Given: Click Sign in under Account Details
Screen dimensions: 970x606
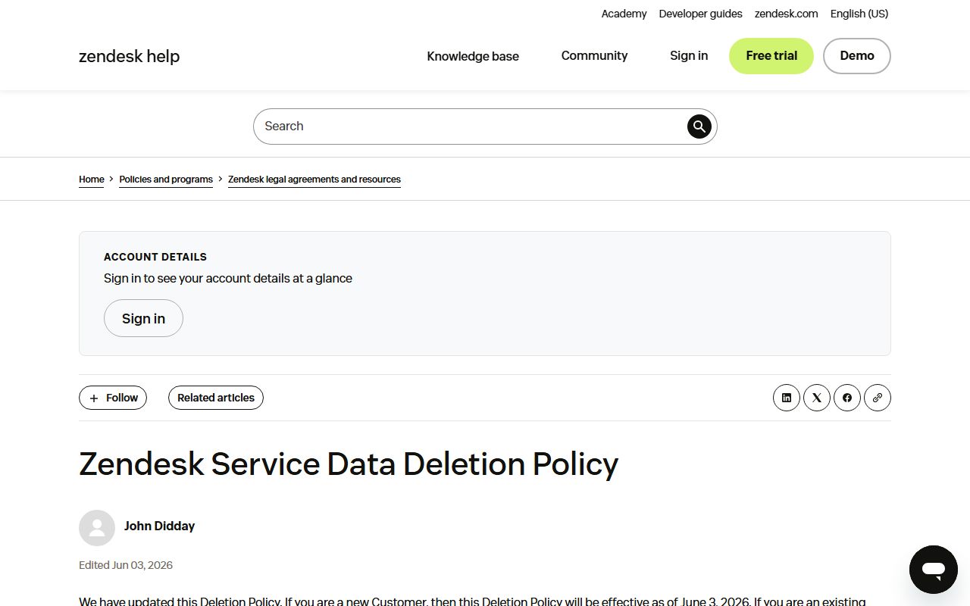Looking at the screenshot, I should point(143,318).
